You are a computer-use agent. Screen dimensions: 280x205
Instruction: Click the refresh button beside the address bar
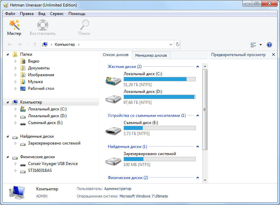pyautogui.click(x=177, y=44)
